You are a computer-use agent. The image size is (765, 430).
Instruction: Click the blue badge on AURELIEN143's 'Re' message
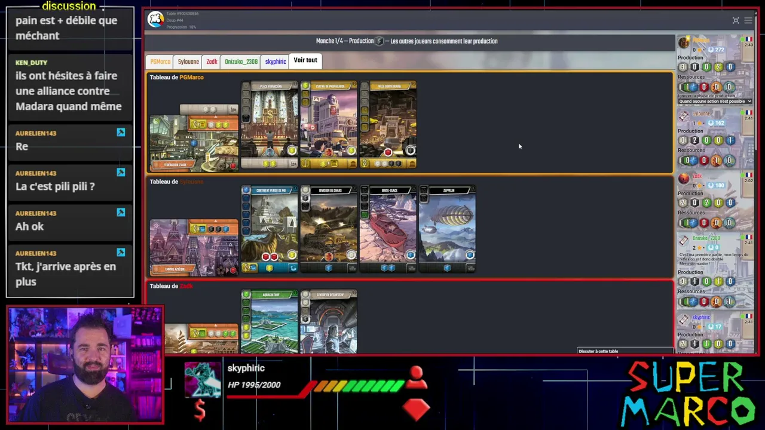pyautogui.click(x=121, y=132)
